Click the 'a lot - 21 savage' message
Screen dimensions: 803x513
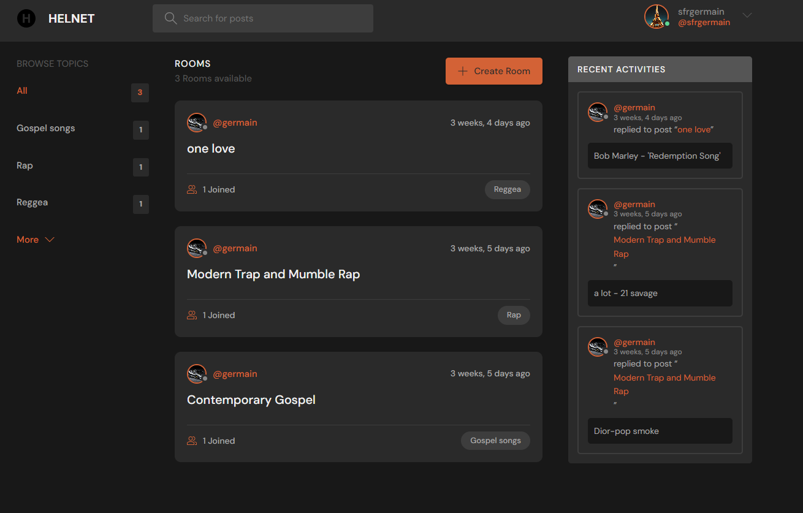[660, 294]
